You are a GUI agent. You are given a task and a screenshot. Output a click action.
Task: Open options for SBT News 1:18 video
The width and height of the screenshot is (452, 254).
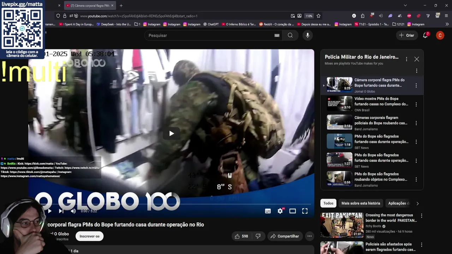416,142
